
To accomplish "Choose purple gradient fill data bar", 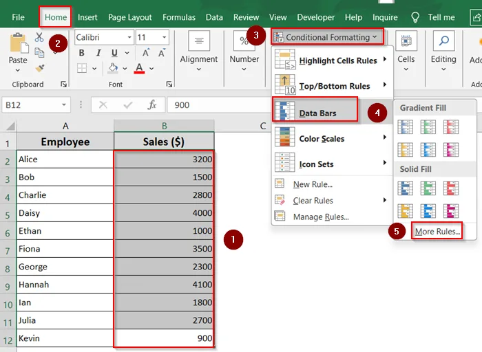I will (451, 150).
